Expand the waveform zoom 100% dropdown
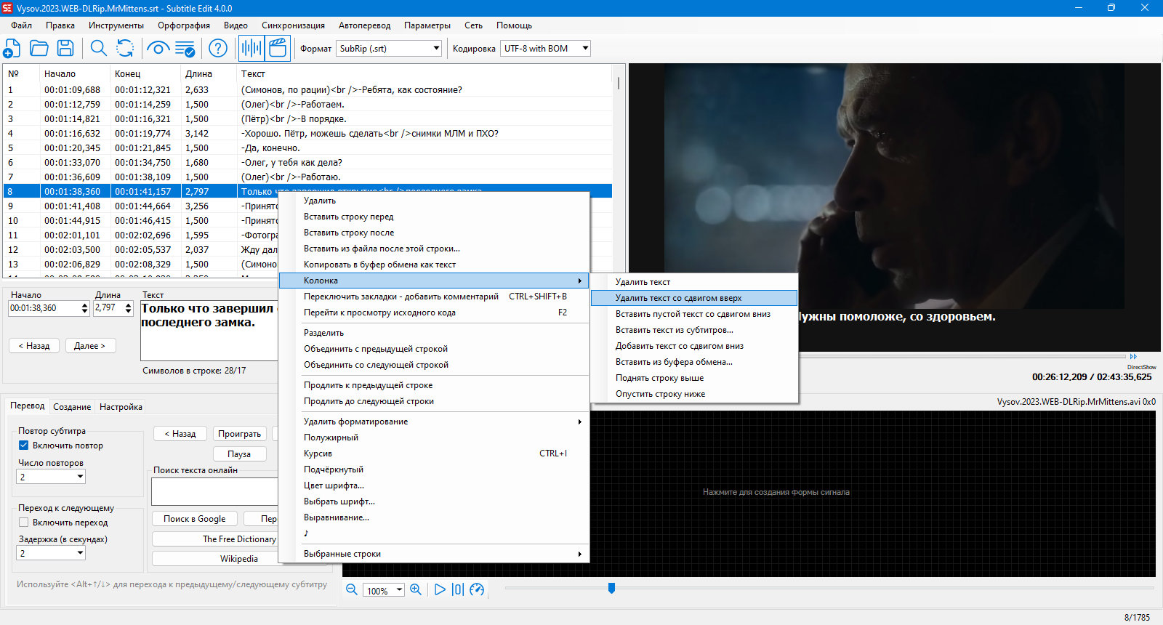 pos(400,590)
